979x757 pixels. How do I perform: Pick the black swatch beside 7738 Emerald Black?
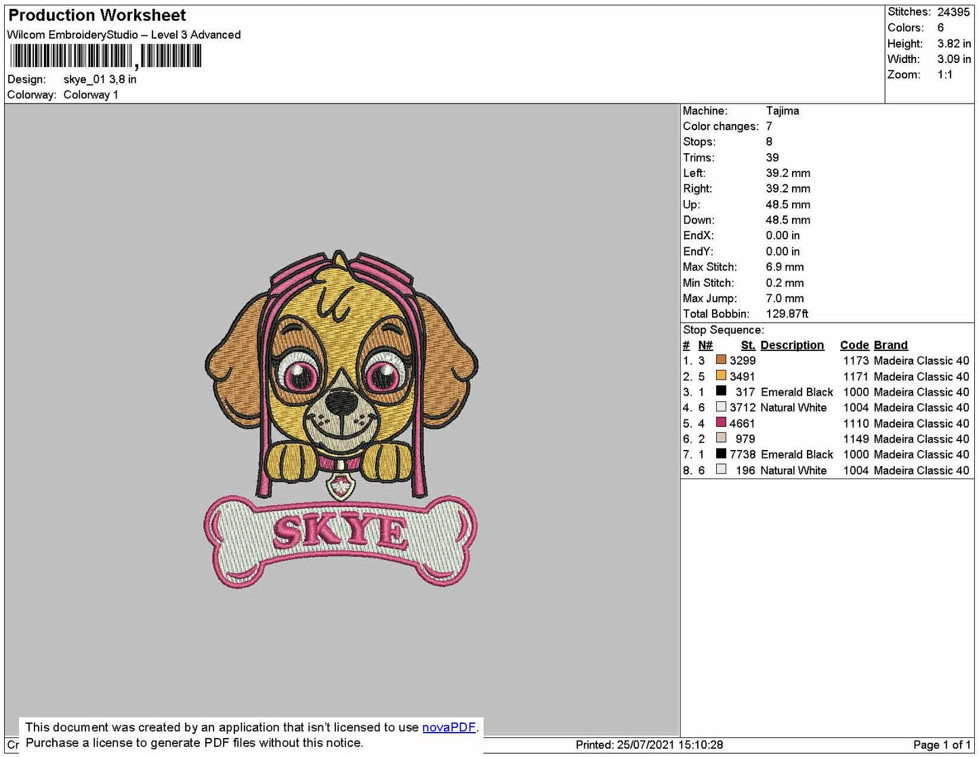[721, 453]
